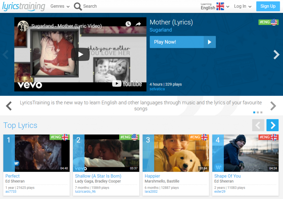Image resolution: width=283 pixels, height=199 pixels.
Task: Click the '4 hours | 329 plays' text
Action: 166,84
